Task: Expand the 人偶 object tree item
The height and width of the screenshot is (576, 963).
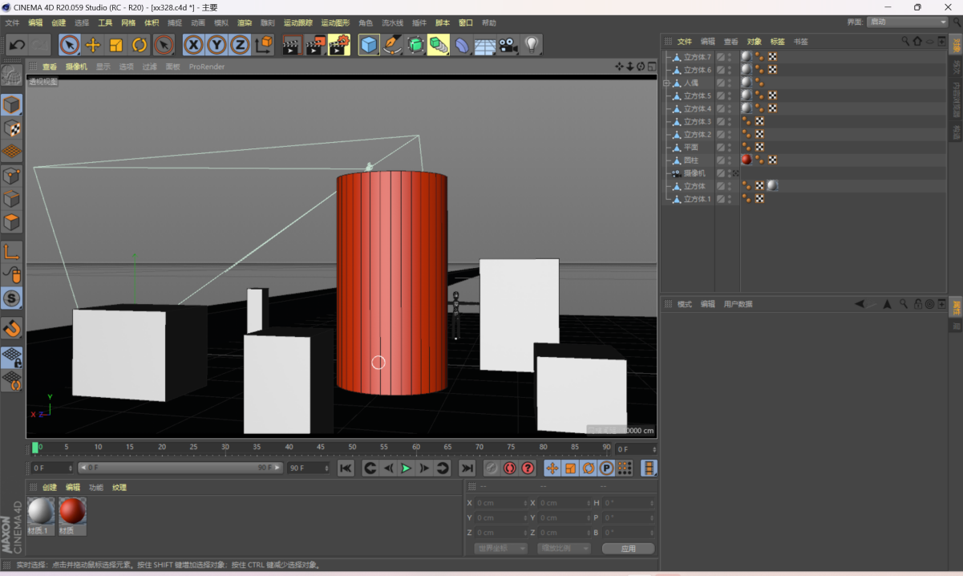Action: (x=666, y=83)
